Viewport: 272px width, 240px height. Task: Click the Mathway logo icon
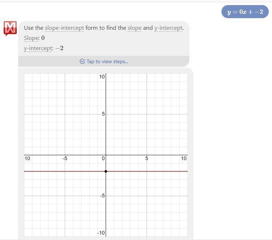coord(10,28)
